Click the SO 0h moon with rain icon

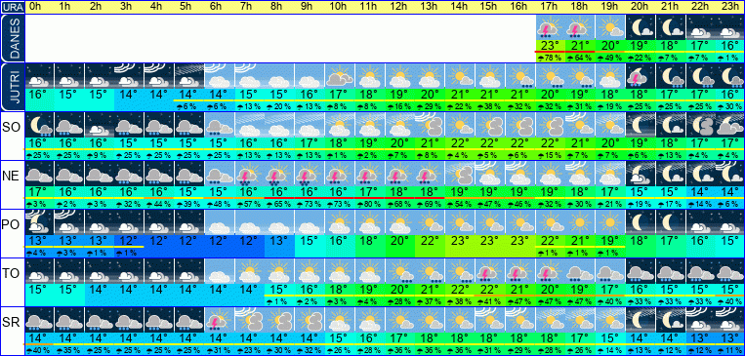(39, 125)
